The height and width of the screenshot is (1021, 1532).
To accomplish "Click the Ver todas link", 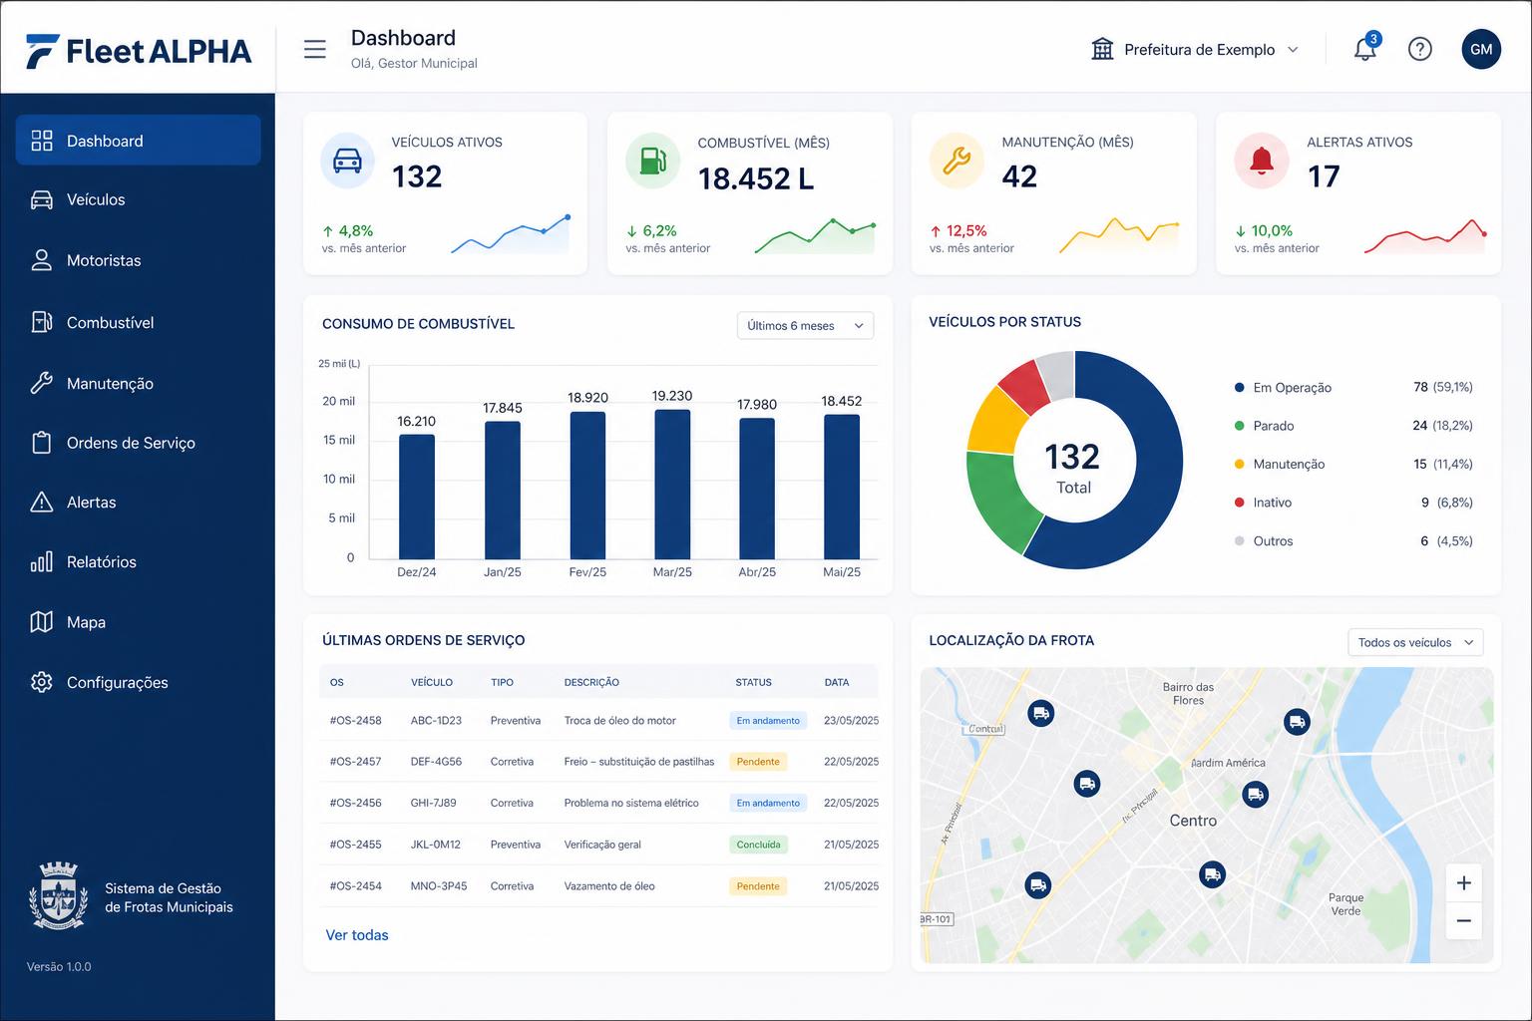I will click(x=357, y=935).
